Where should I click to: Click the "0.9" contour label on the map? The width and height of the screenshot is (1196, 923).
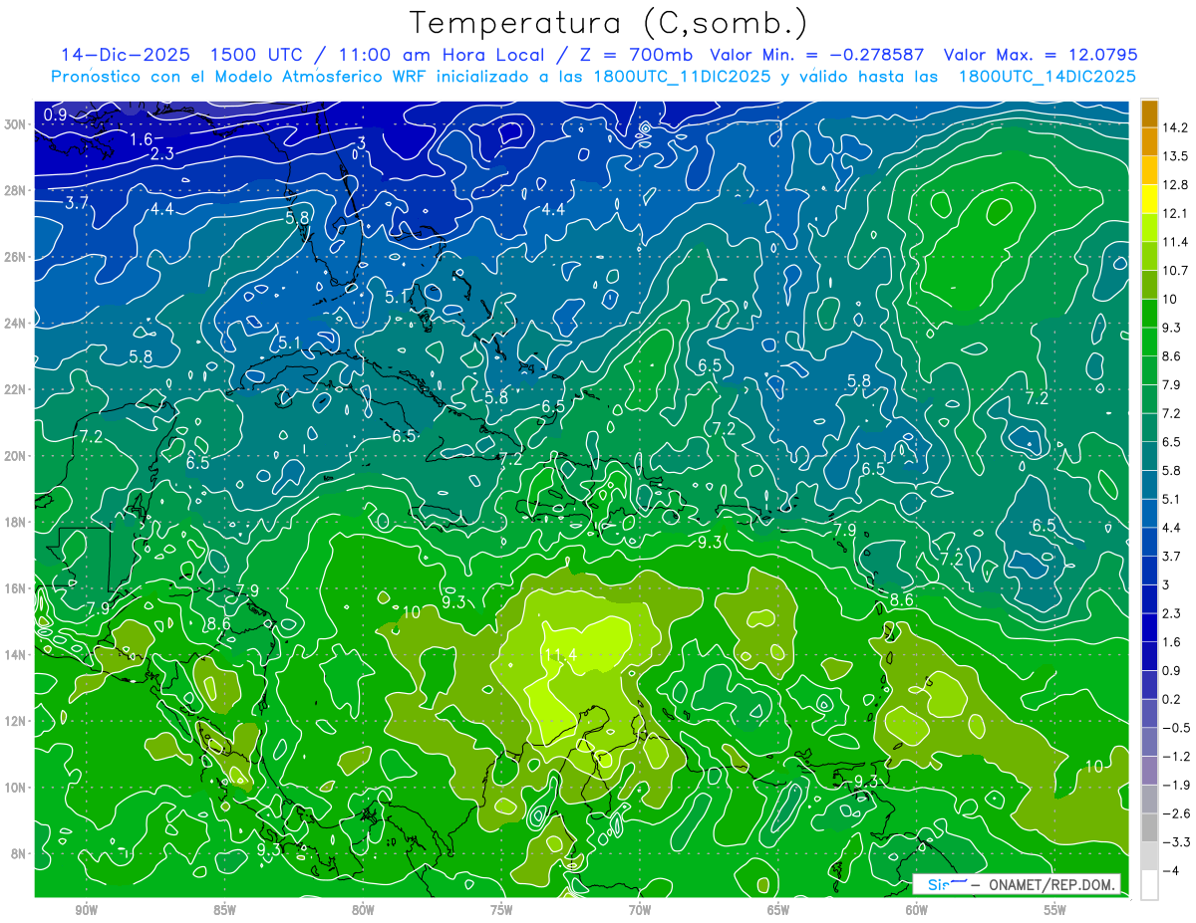(x=56, y=115)
